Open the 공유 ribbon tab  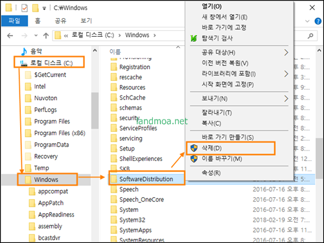[60, 21]
